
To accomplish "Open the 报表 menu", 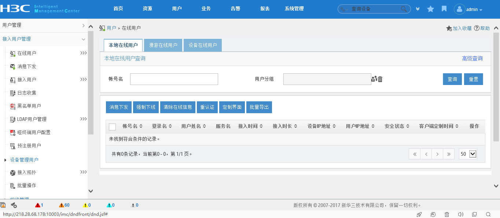I will 265,9.
